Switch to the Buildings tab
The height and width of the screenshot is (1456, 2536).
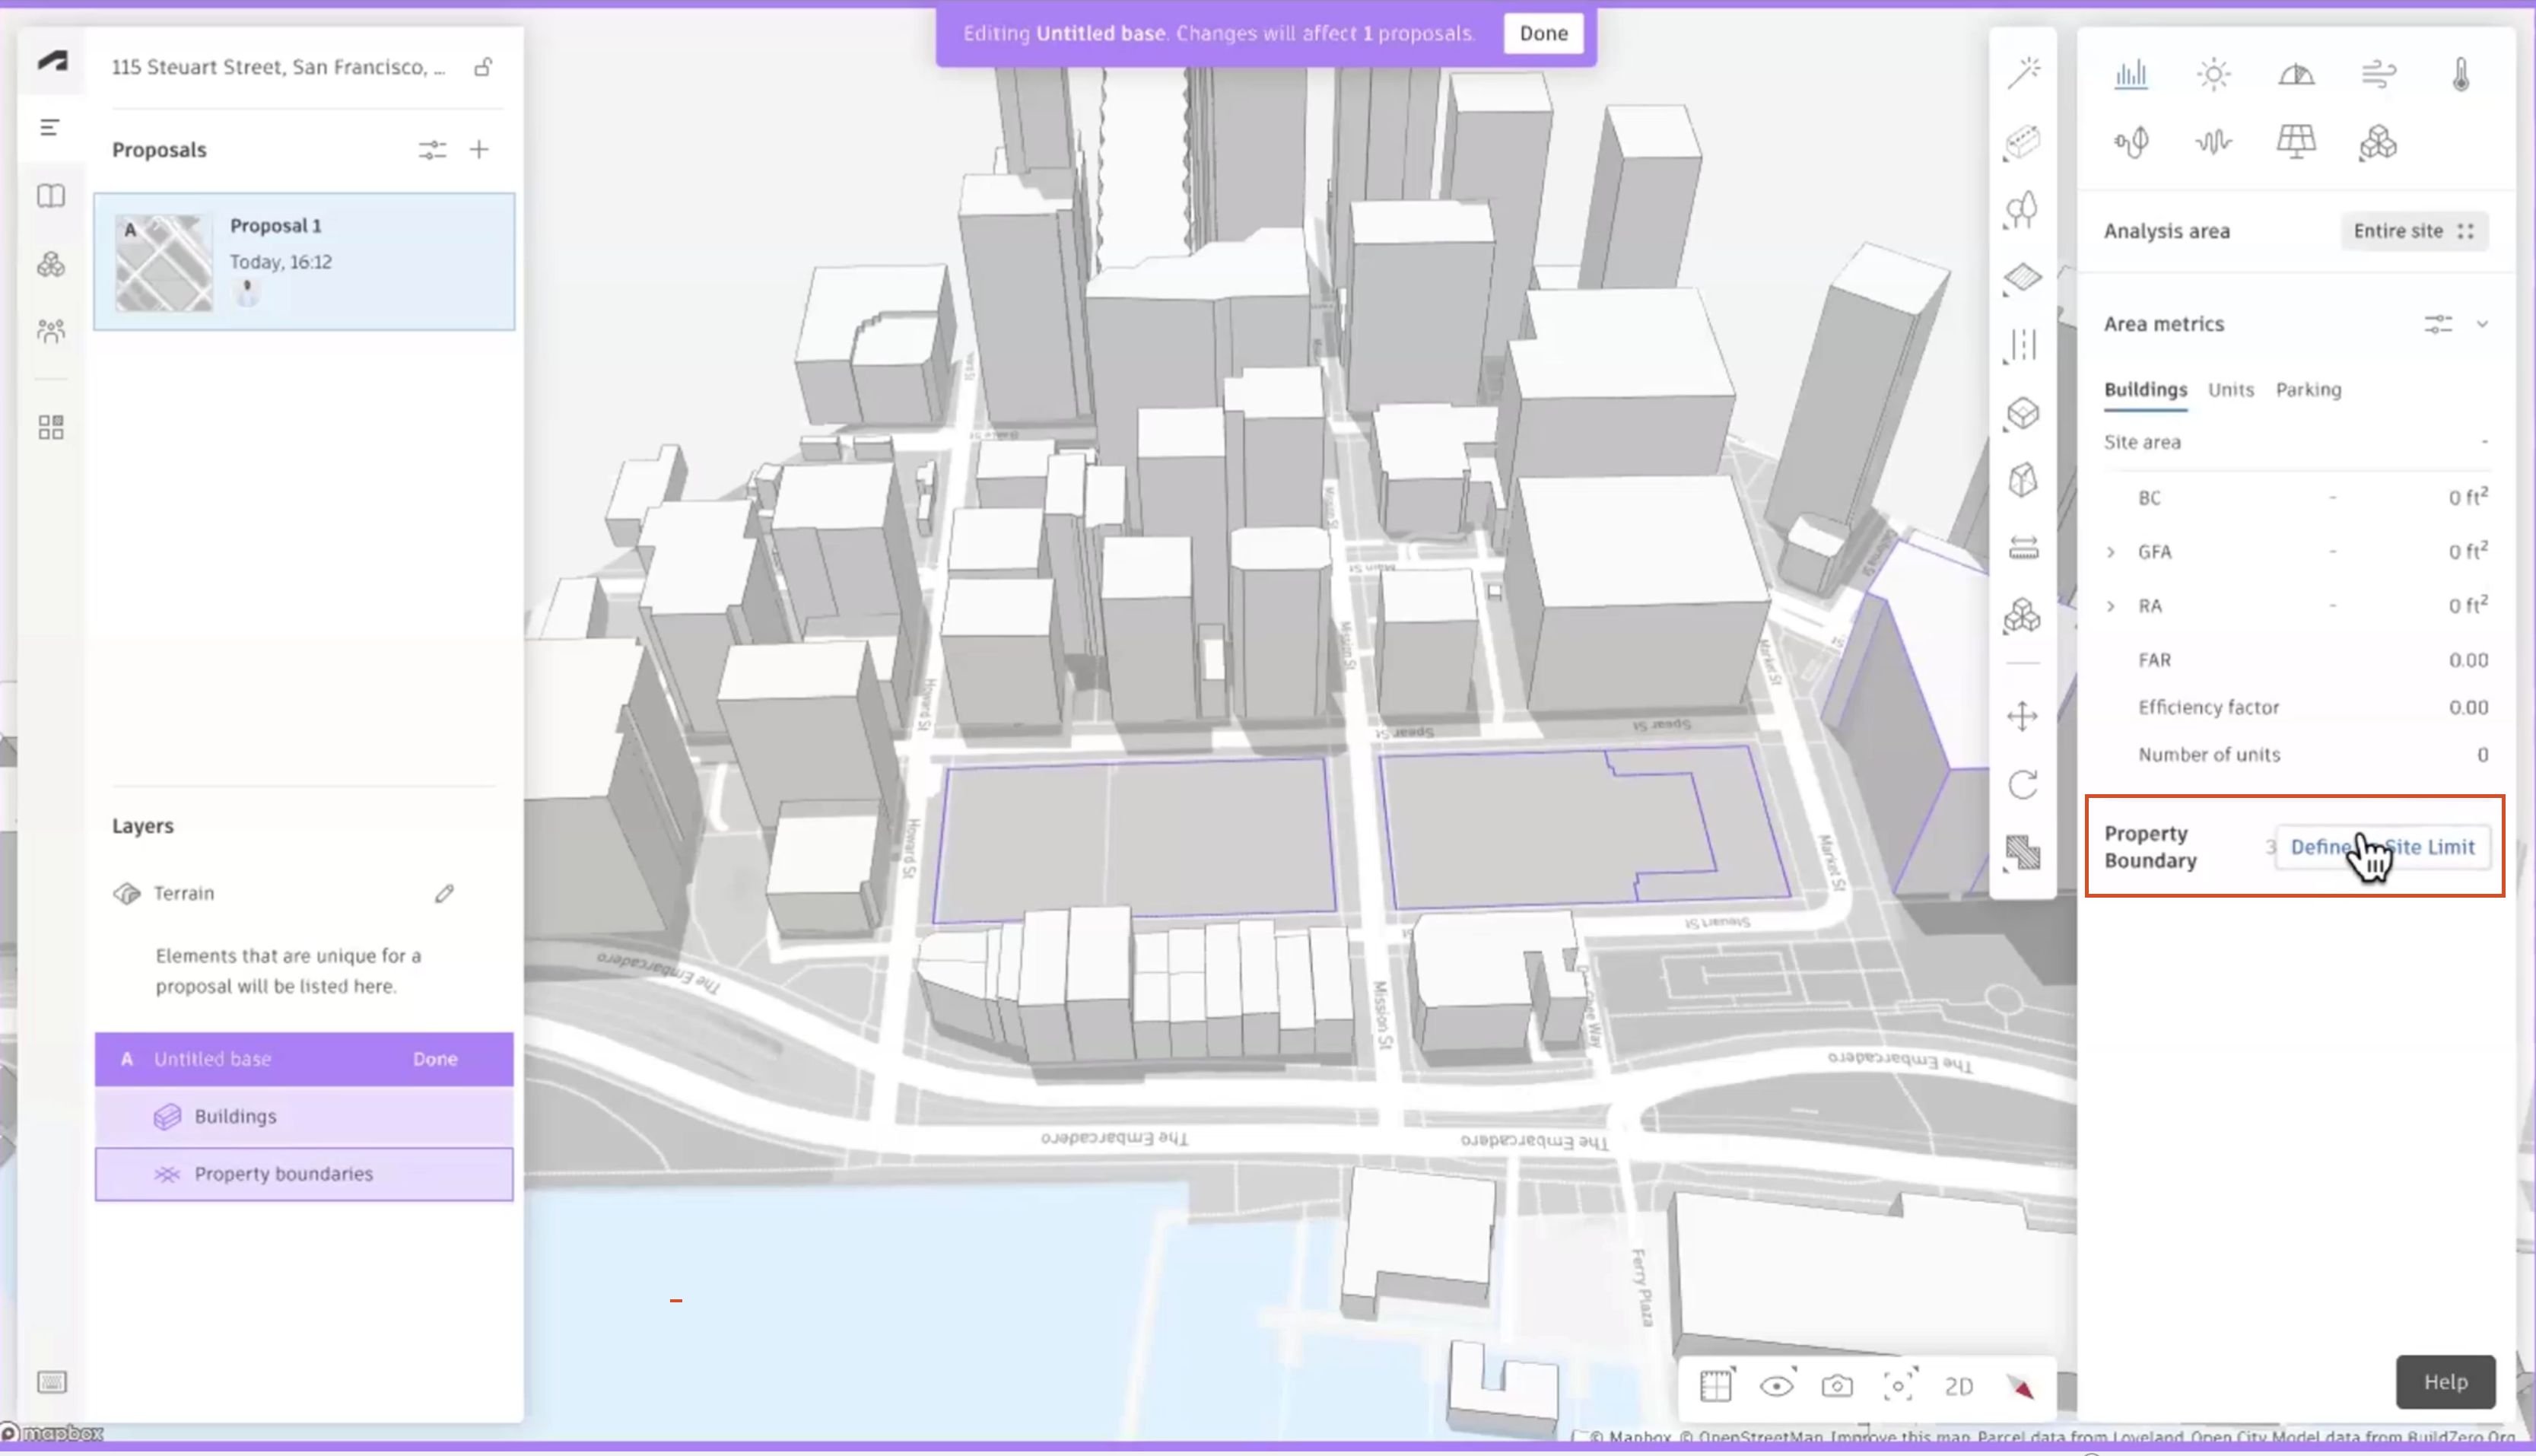(2146, 389)
